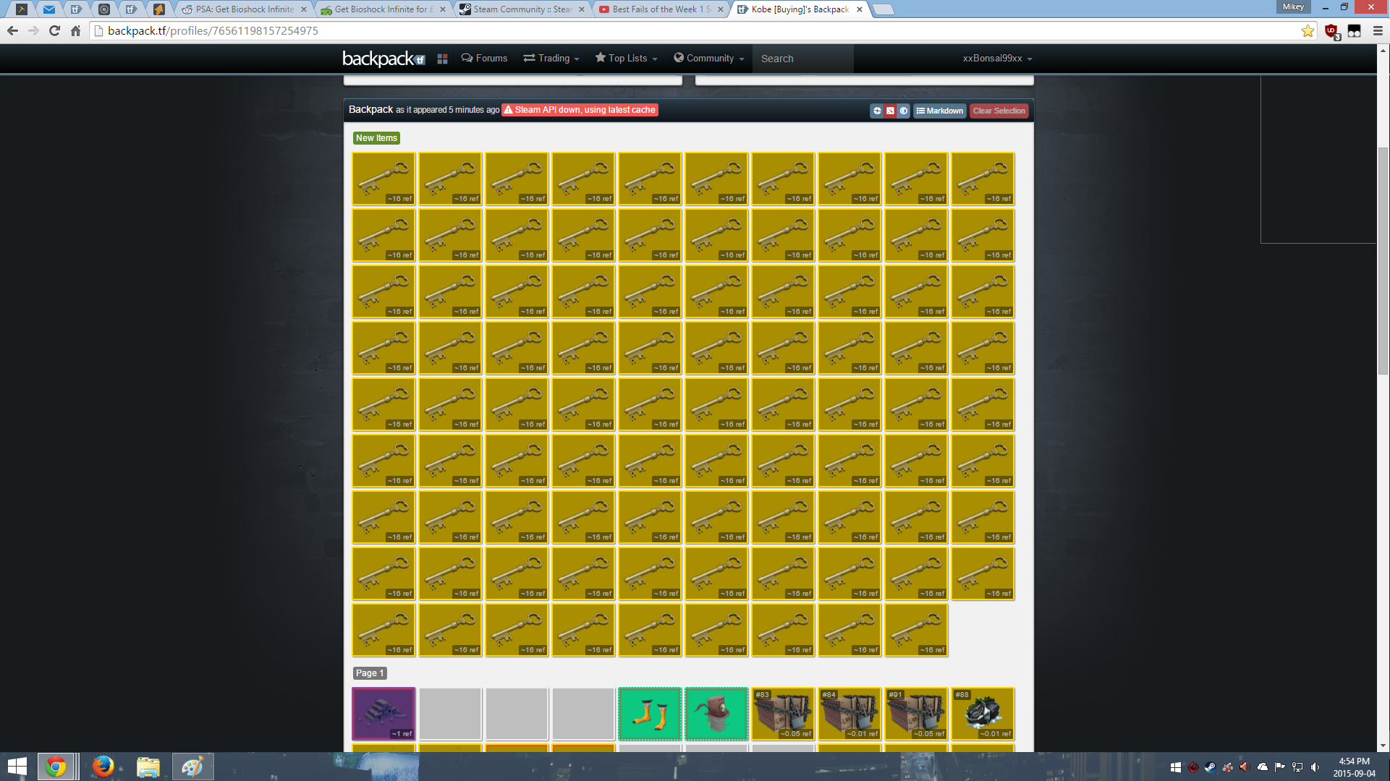Switch backpack view to CS:GO

coord(903,111)
